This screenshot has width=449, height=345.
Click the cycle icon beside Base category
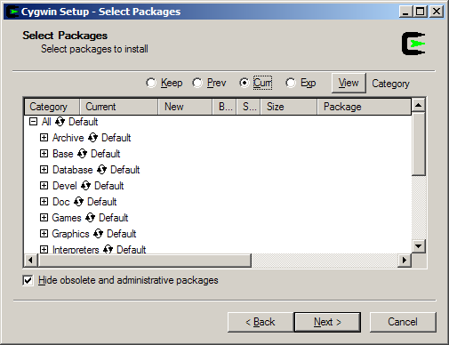coord(82,154)
